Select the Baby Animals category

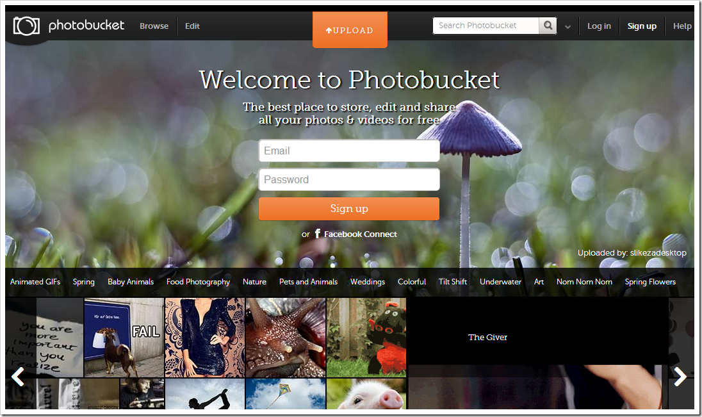[131, 282]
